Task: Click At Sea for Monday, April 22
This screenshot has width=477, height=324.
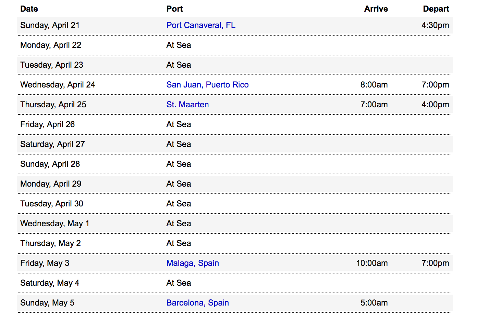Action: click(x=179, y=45)
